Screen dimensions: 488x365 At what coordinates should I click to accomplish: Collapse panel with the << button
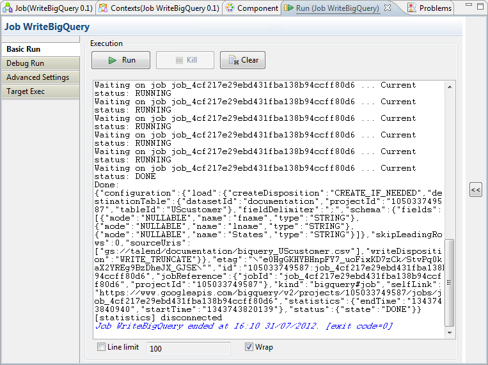[476, 190]
